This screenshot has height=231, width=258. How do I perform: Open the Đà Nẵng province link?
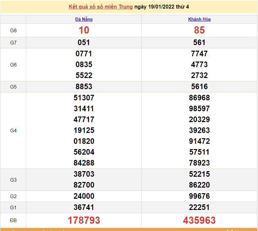[84, 19]
